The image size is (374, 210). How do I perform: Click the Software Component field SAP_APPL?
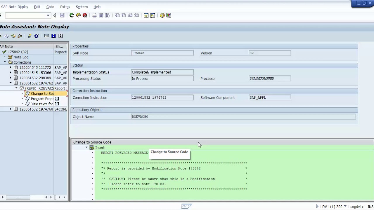270,98
